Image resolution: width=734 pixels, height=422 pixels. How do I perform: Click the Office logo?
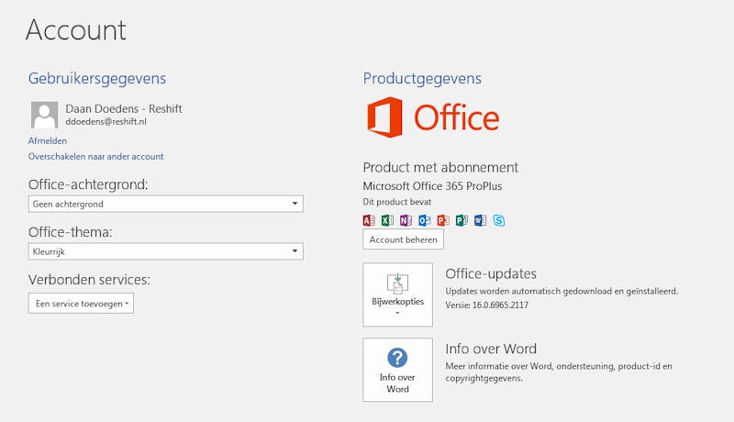click(433, 117)
